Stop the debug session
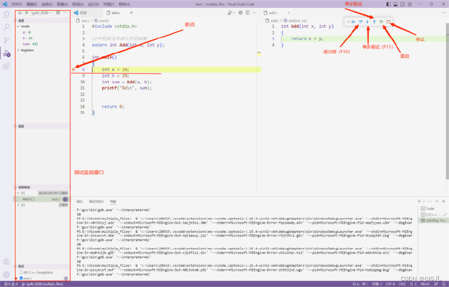The width and height of the screenshot is (449, 287). (x=388, y=22)
